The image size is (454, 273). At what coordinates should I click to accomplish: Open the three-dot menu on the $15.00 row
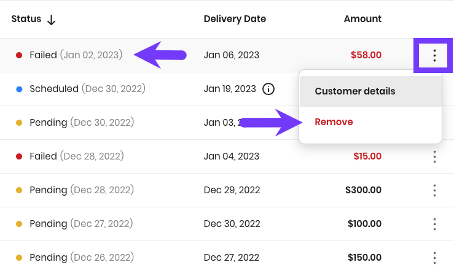(x=434, y=156)
